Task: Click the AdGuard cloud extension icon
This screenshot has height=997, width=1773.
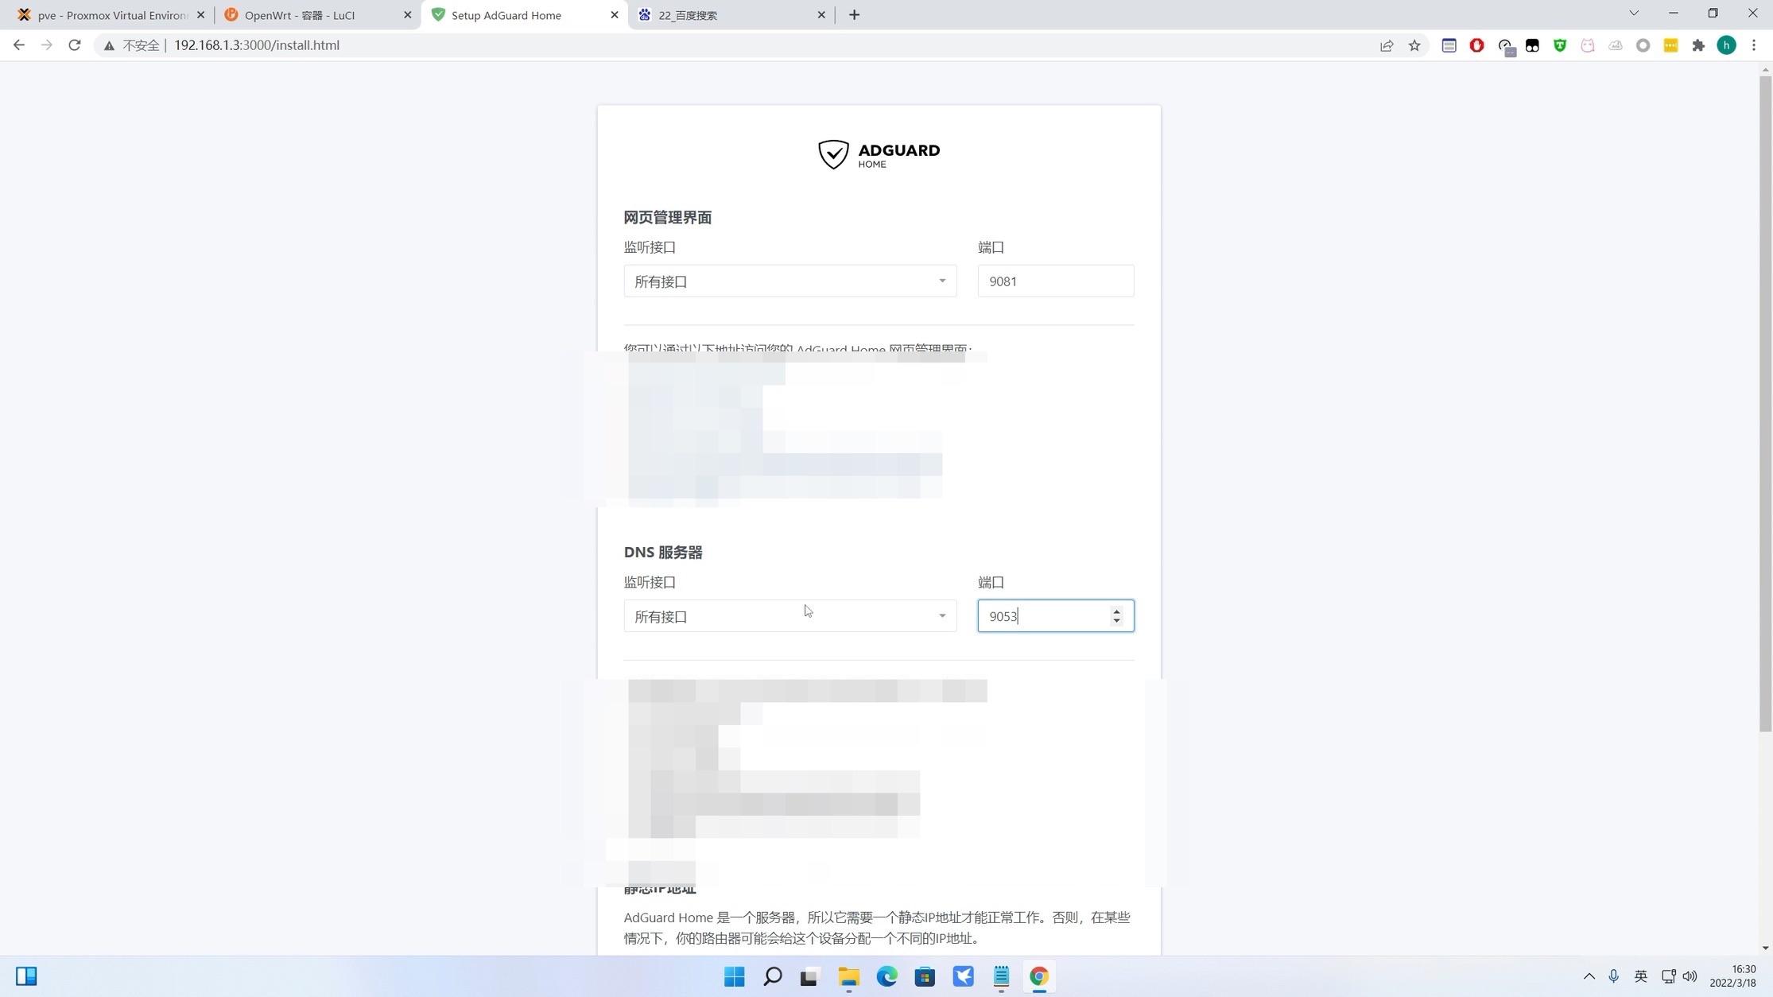Action: (1615, 45)
